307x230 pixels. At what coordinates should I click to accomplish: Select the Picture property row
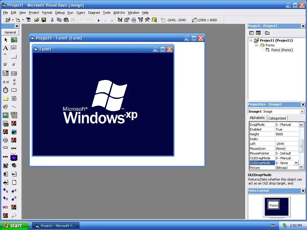[x=274, y=168]
